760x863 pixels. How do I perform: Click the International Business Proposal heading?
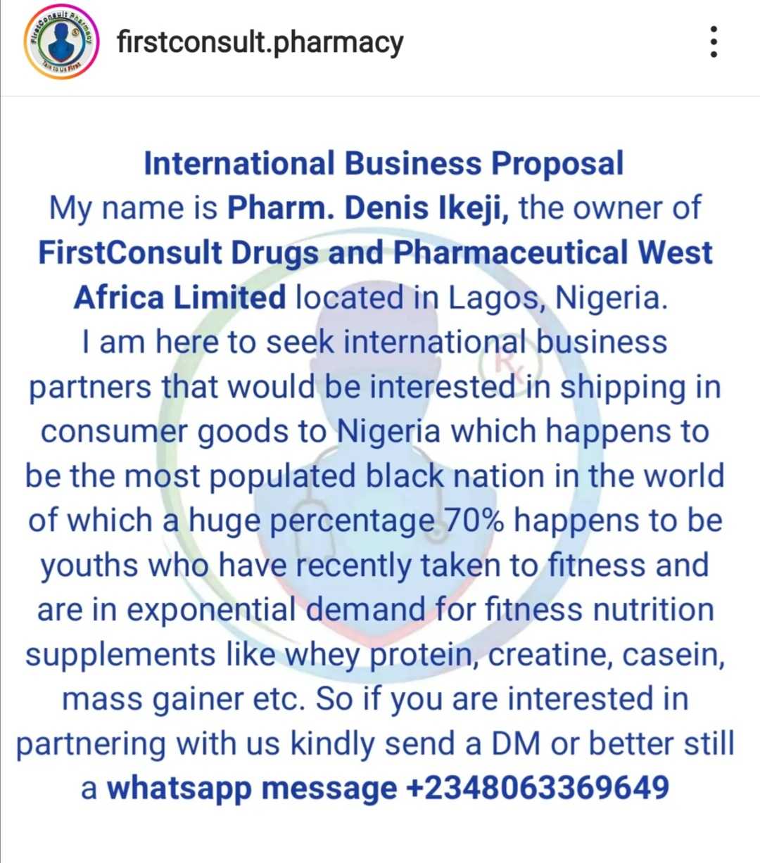384,163
